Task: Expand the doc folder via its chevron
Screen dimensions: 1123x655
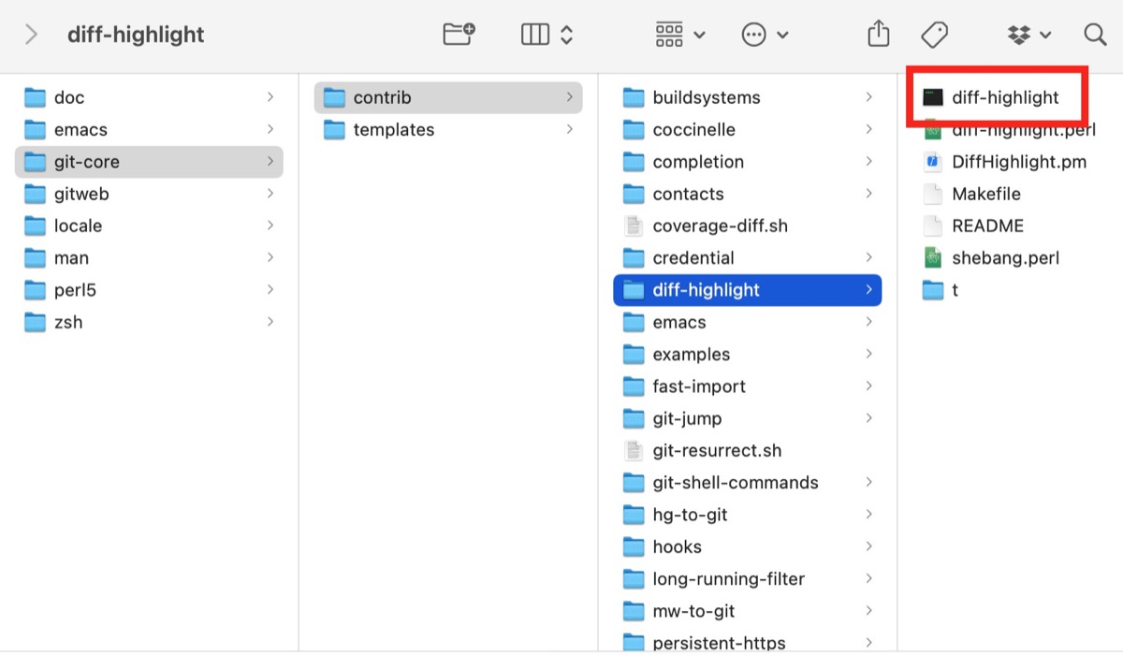Action: click(271, 96)
